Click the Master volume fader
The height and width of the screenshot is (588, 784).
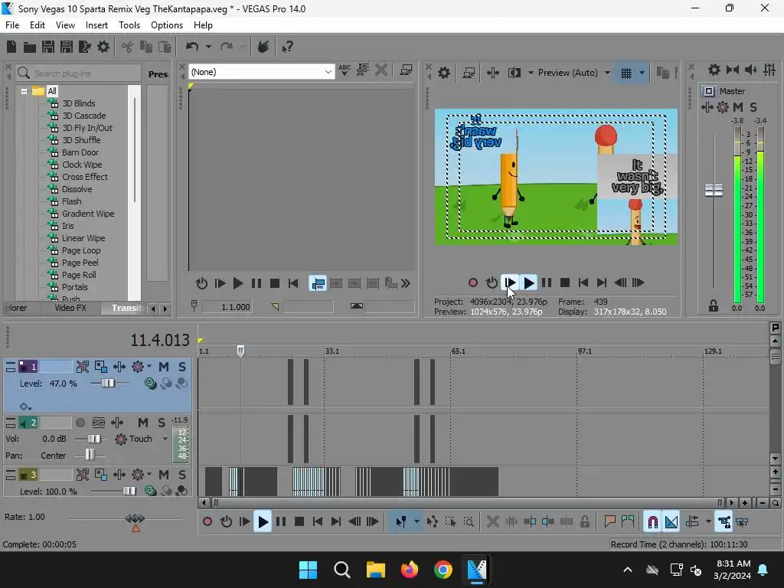(x=714, y=190)
